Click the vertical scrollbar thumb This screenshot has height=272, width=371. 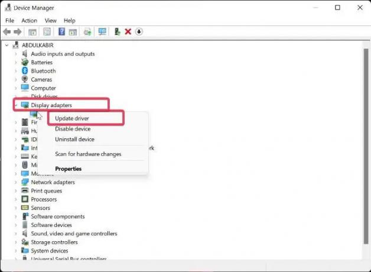click(x=366, y=146)
